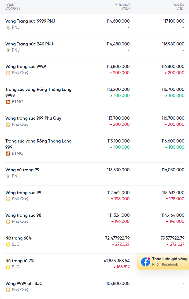189x299 pixels.
Task: Click Phú Quý logo under Vàng 999.9 phi SJC
Action: click(x=8, y=290)
